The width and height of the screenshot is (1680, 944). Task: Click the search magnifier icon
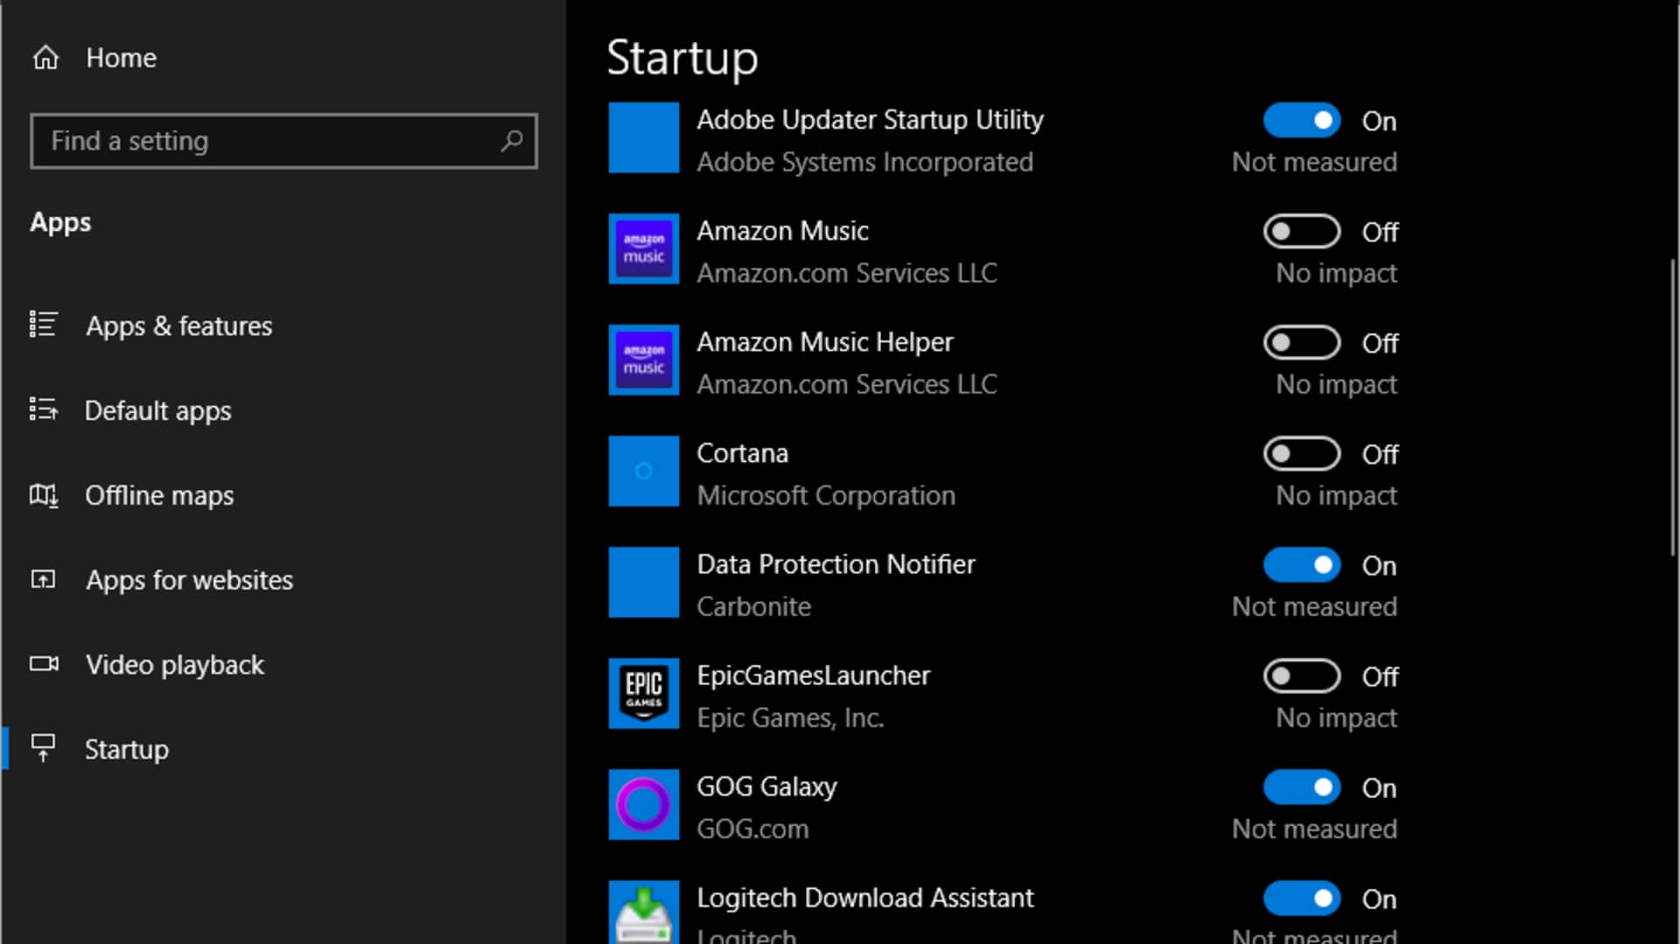(512, 141)
